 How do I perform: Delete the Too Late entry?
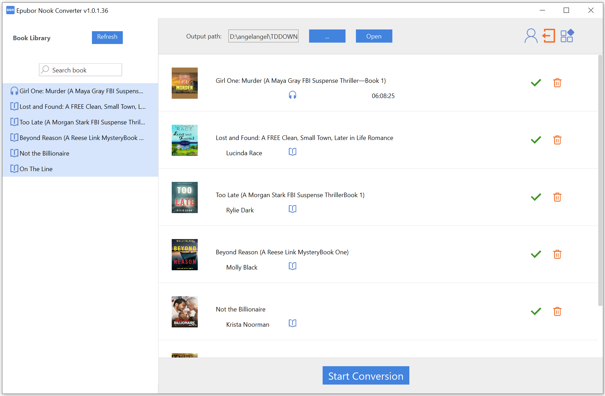pos(557,197)
